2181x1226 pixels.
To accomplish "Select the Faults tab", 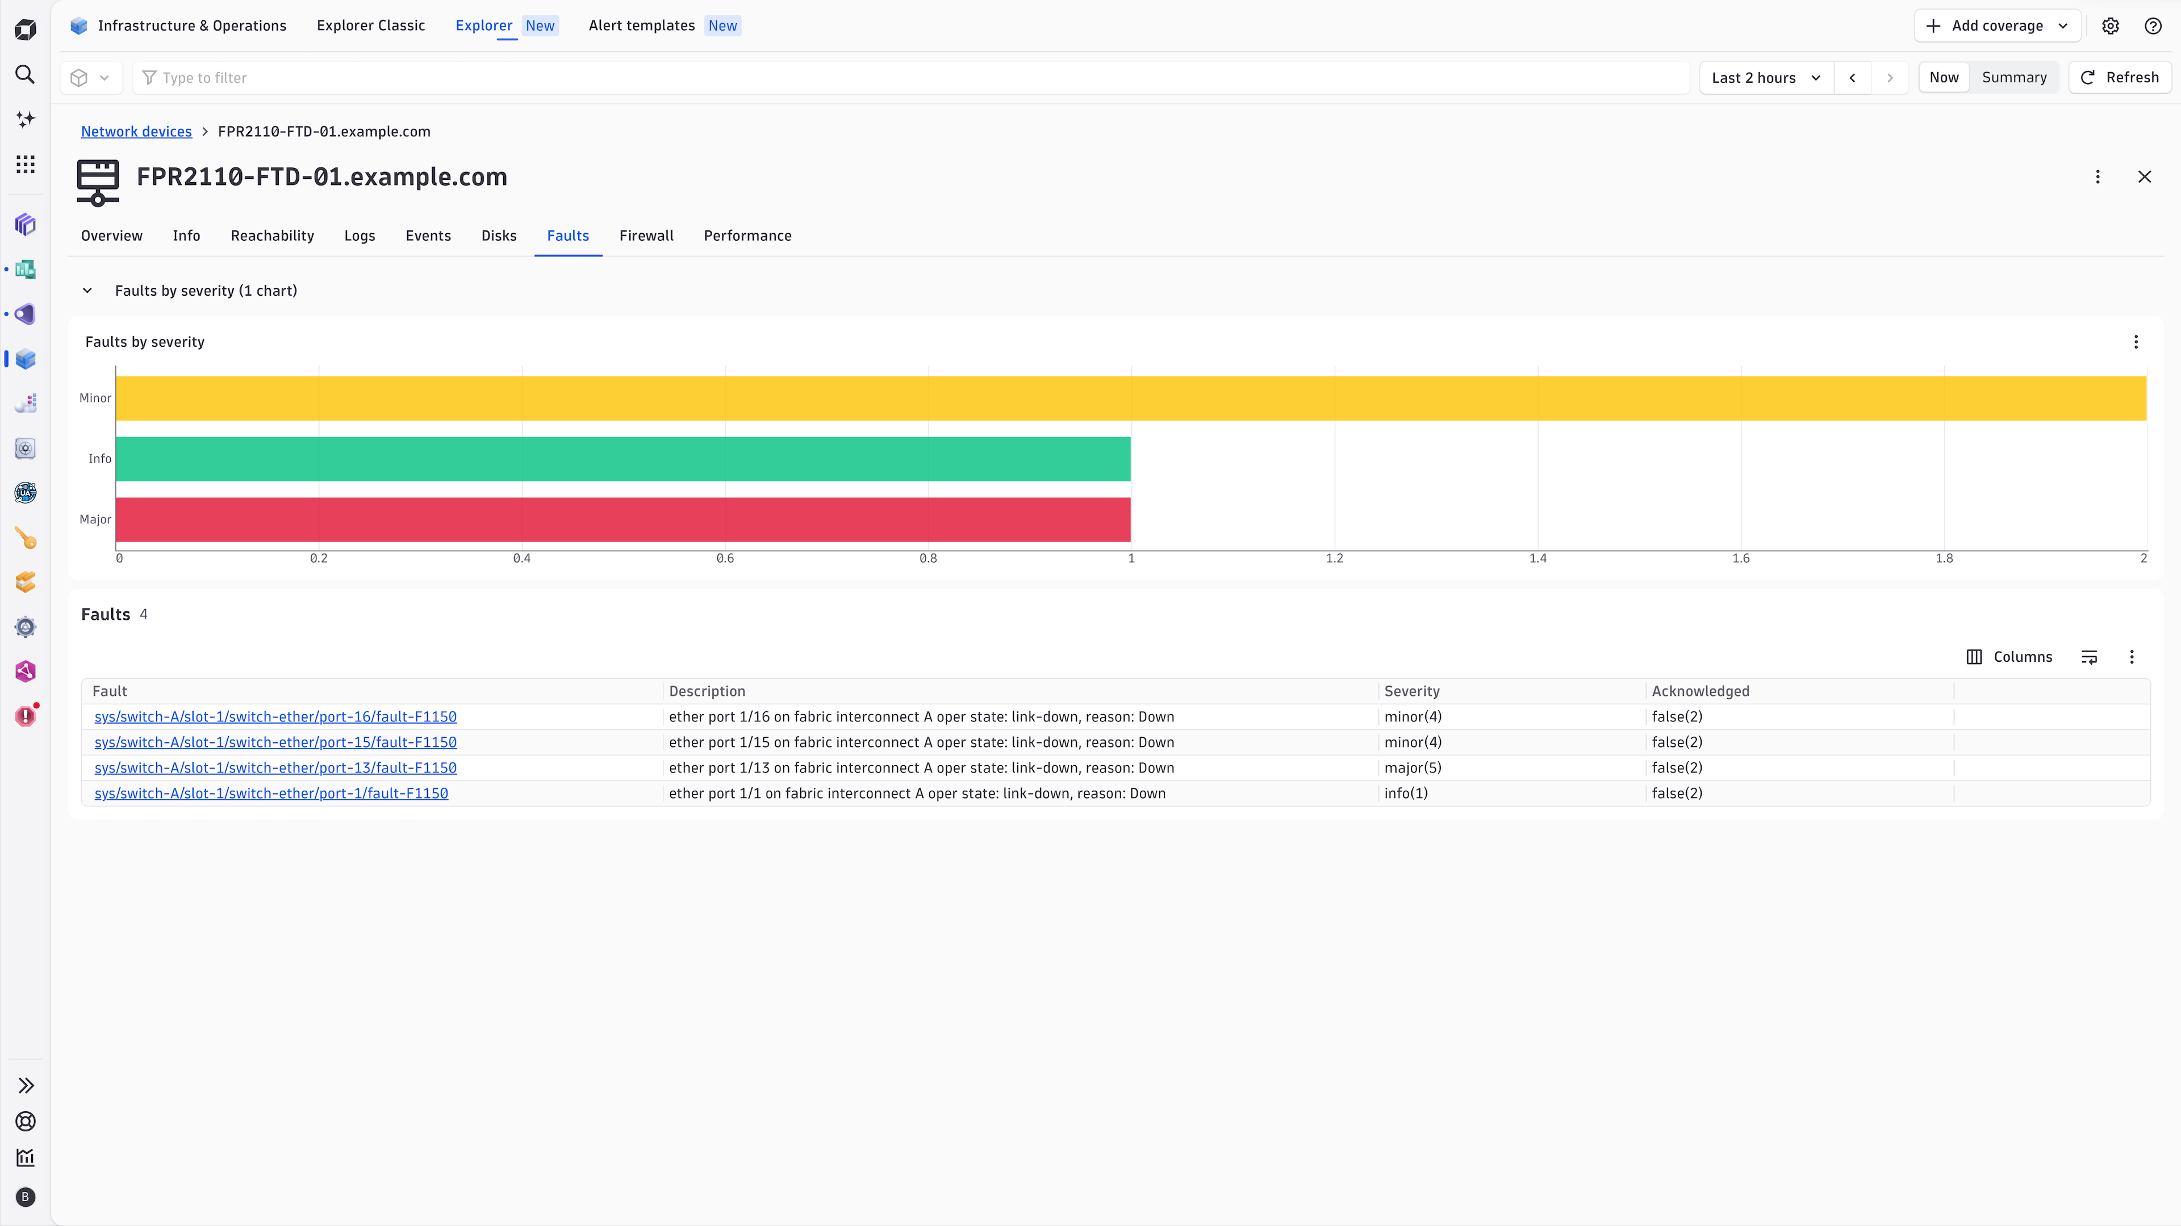I will [x=568, y=236].
